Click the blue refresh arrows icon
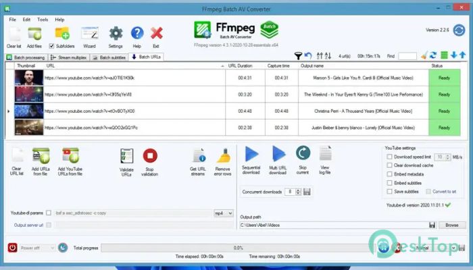Screen dimensions: 473x270 point(433,55)
